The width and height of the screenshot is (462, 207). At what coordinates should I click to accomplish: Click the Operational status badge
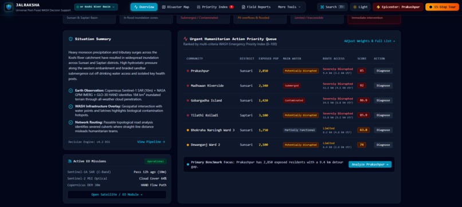[155, 161]
